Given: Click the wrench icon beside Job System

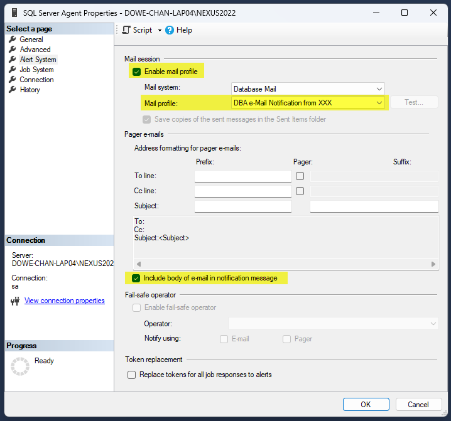Looking at the screenshot, I should (12, 70).
